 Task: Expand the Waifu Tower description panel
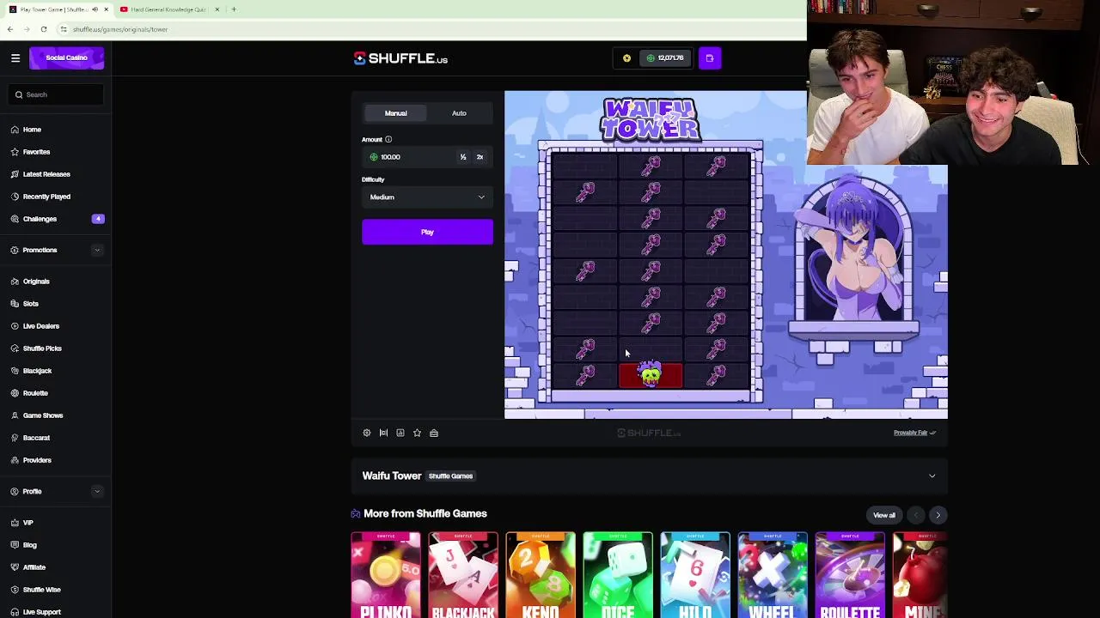932,476
